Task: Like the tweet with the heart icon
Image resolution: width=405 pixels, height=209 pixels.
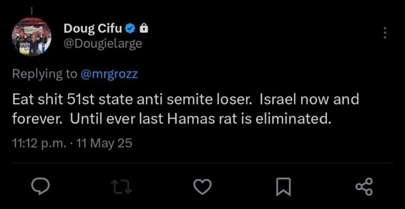Action: pos(202,186)
